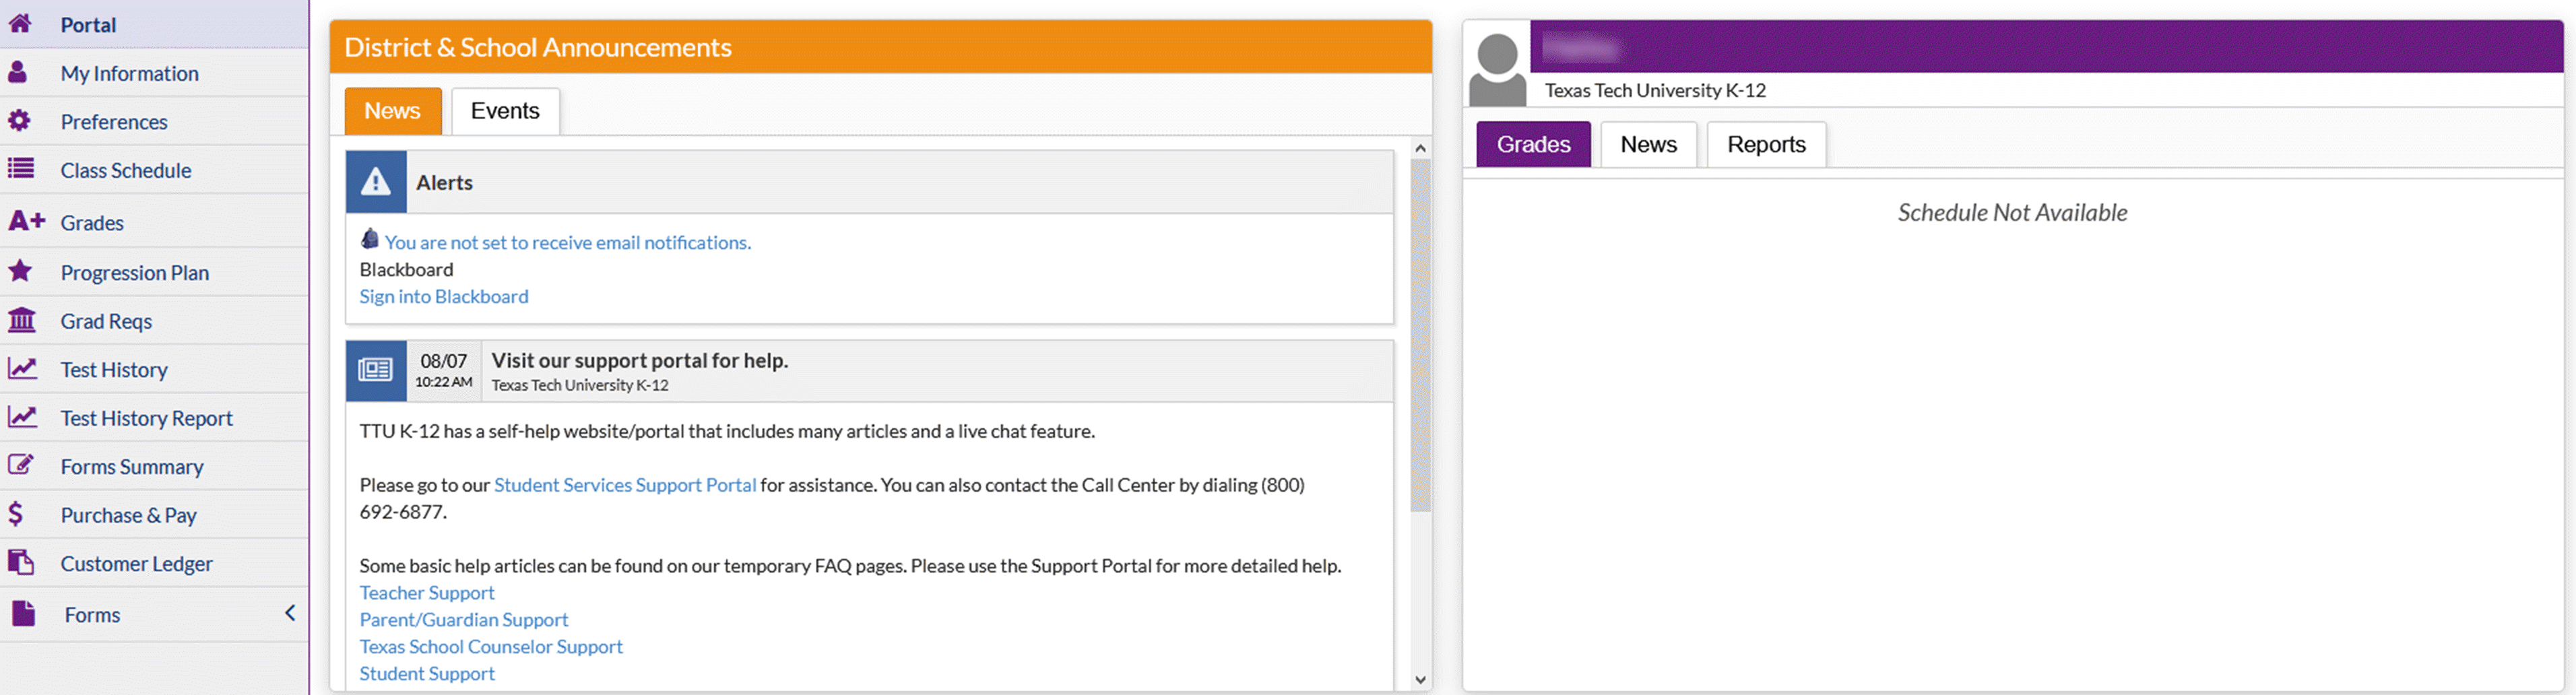This screenshot has width=2576, height=695.
Task: Open Parent/Guardian Support link
Action: [464, 619]
